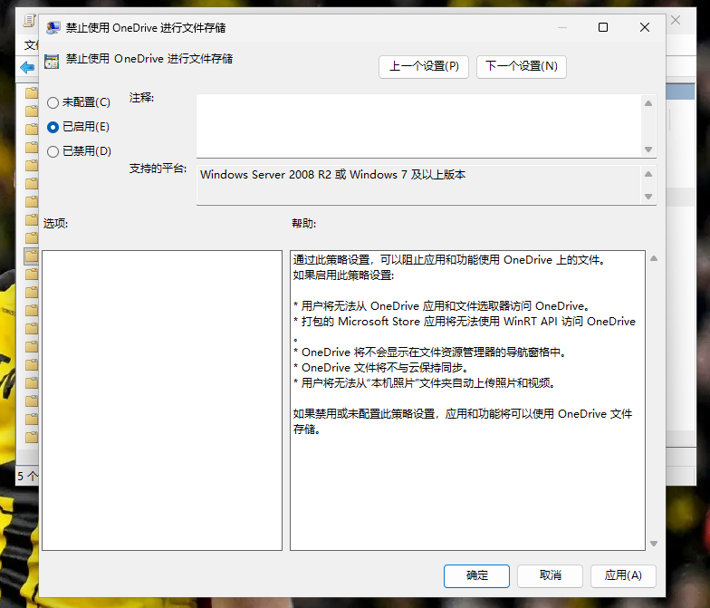This screenshot has width=710, height=608.
Task: Click the supported platforms scroll down arrow
Action: click(648, 197)
